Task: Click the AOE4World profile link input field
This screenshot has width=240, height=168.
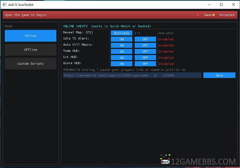Action: tap(132, 75)
